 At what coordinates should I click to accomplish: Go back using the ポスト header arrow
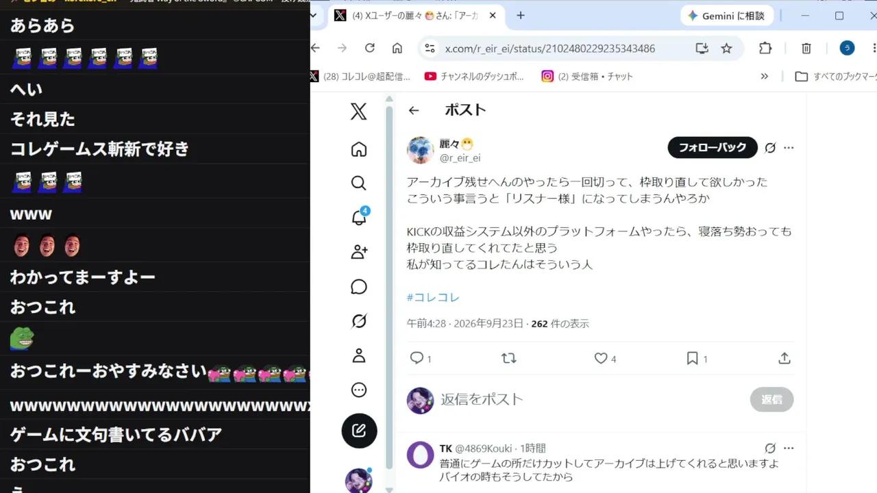(413, 110)
